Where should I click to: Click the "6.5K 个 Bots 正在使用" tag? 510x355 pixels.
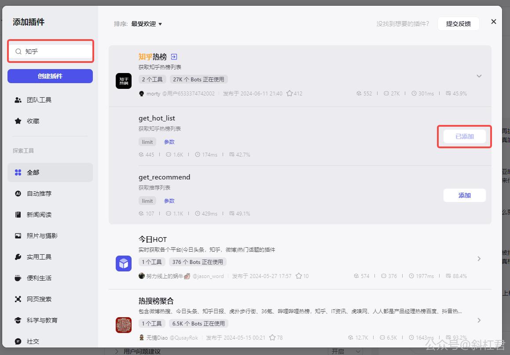[x=198, y=323]
